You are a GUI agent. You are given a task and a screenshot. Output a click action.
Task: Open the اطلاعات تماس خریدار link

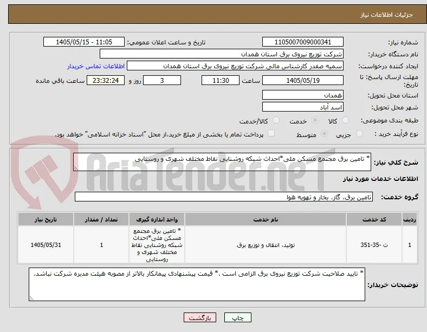coord(96,66)
